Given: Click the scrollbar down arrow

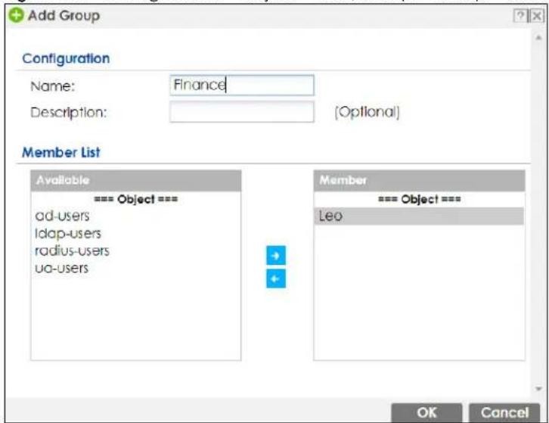Looking at the screenshot, I should (x=539, y=388).
